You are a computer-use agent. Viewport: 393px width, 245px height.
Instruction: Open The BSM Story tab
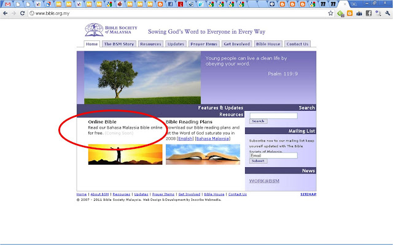coord(119,44)
